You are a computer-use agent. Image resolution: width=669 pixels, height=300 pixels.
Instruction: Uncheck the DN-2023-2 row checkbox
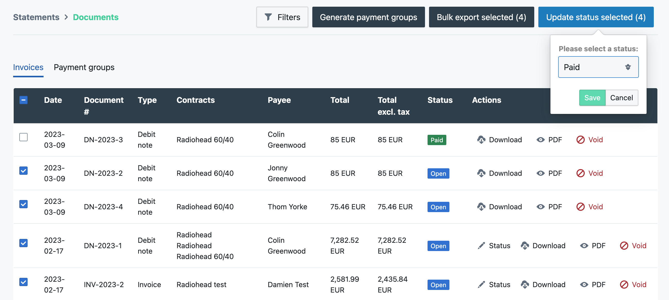pyautogui.click(x=23, y=171)
